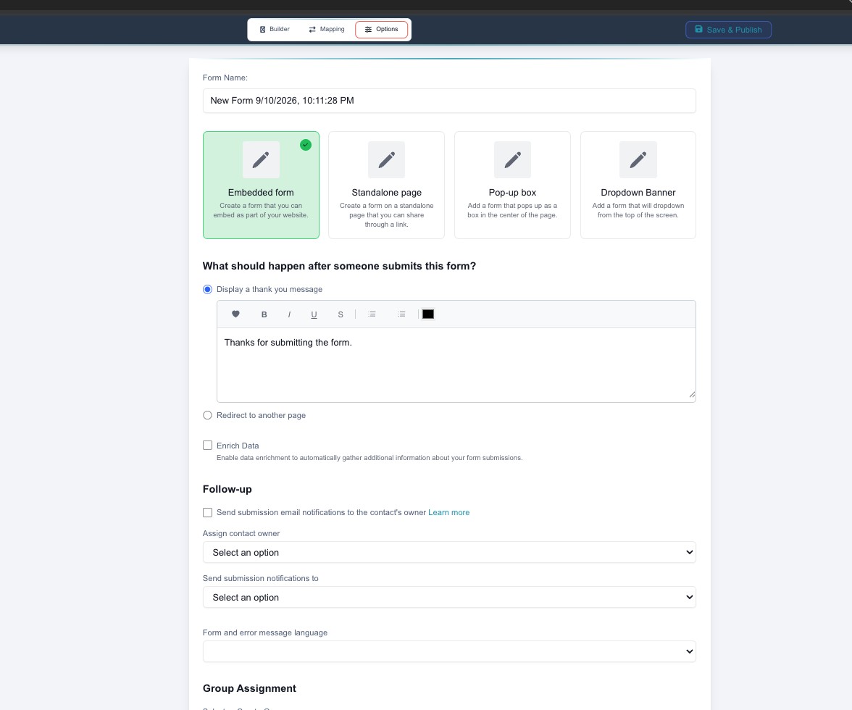Switch to the Builder tab
This screenshot has width=852, height=710.
(x=275, y=29)
